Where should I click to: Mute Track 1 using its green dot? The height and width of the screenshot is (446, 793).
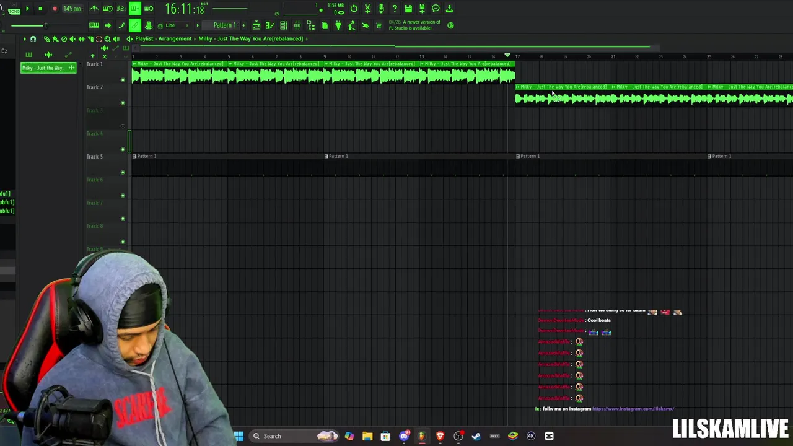(x=123, y=79)
